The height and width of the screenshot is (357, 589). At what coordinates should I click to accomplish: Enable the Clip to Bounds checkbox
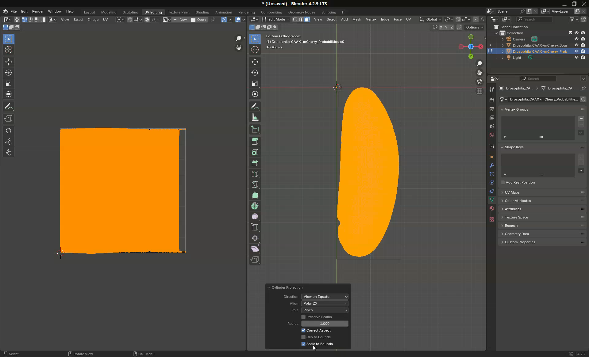[303, 337]
